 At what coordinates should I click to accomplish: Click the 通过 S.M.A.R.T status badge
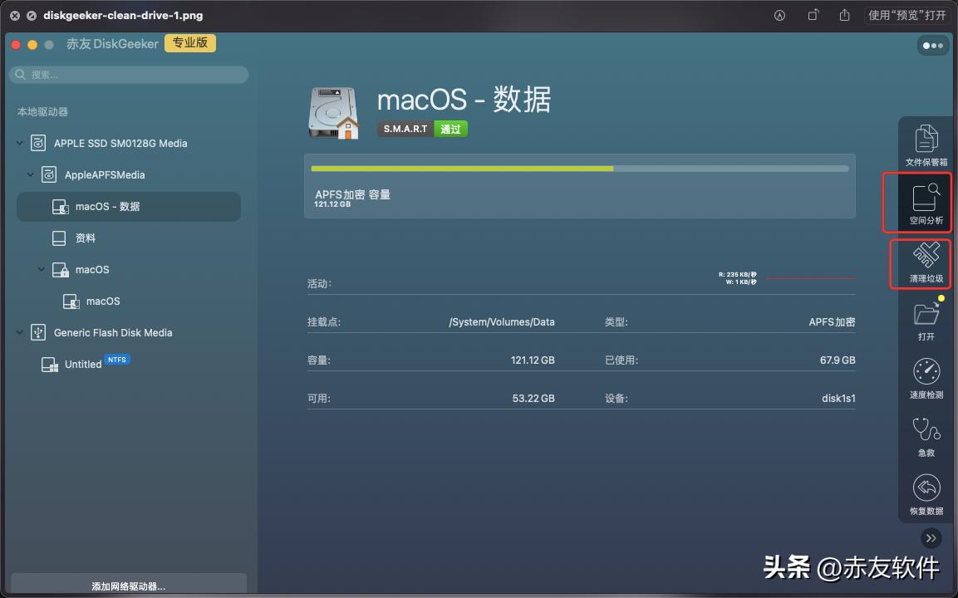click(450, 129)
